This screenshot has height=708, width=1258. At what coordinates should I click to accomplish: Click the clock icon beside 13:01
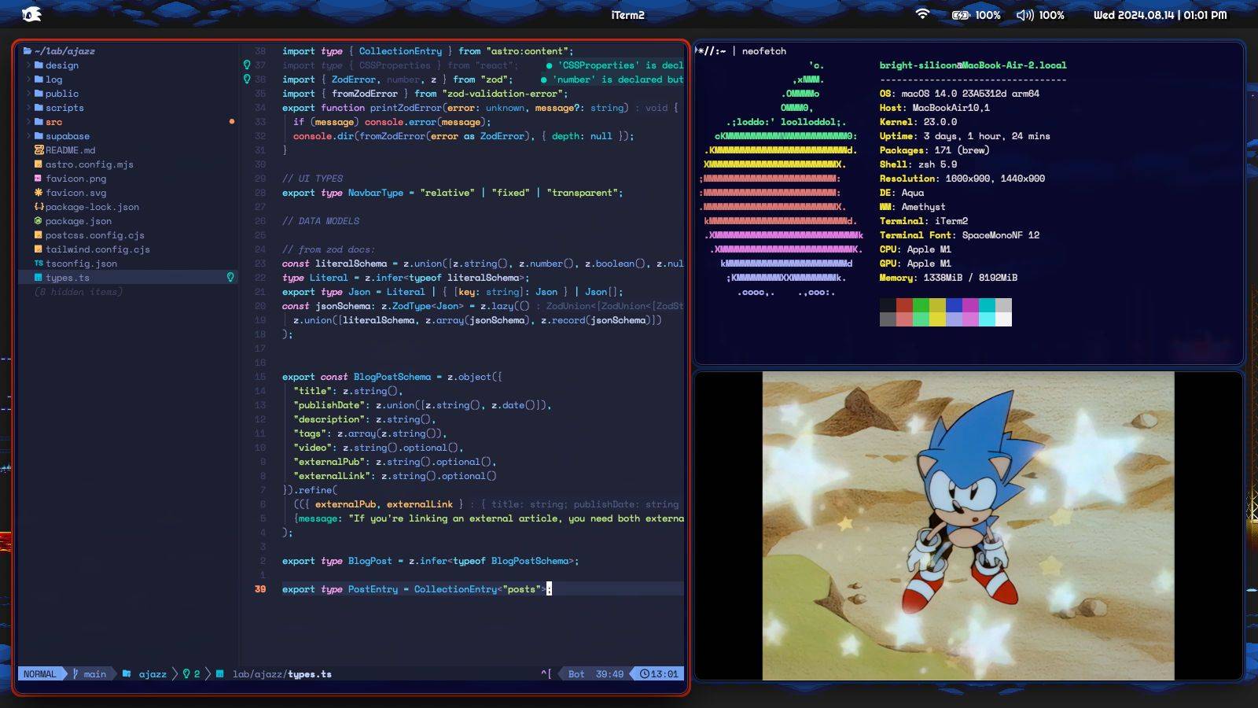click(x=645, y=674)
